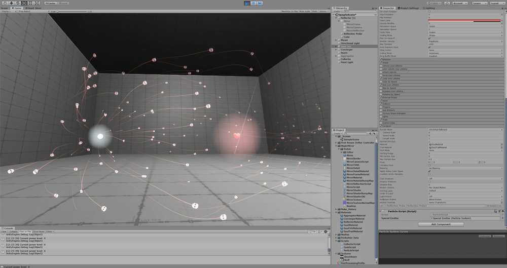Select the Rotate tool in the toolbar

(x=17, y=3)
